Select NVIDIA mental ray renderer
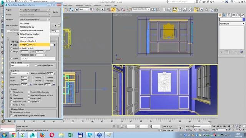Screen dimensions: 246x138 point(35,27)
